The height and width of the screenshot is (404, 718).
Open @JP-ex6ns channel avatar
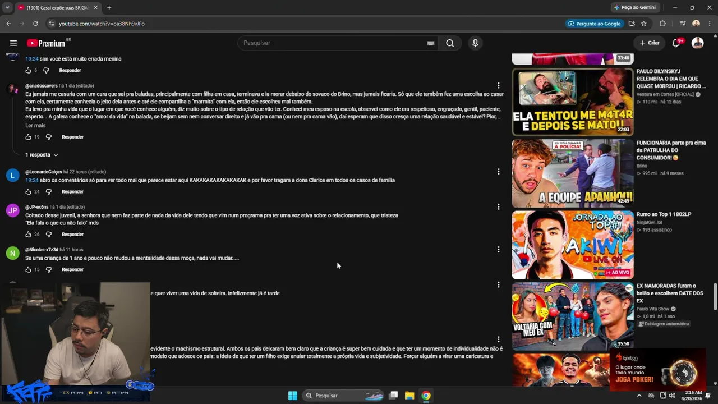point(12,211)
